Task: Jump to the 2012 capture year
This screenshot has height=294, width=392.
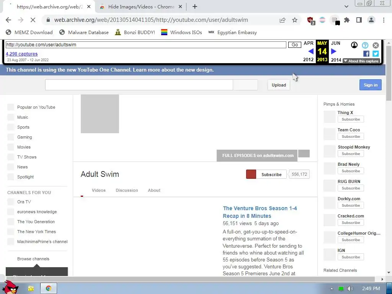Action: (x=308, y=60)
